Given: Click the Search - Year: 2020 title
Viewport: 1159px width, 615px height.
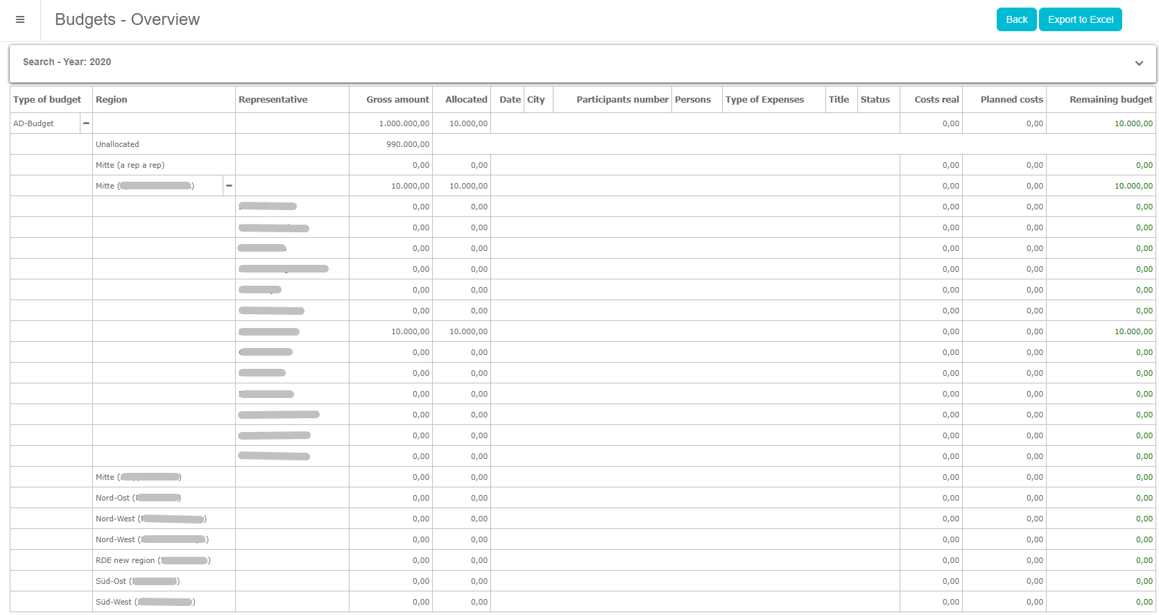Looking at the screenshot, I should tap(67, 62).
